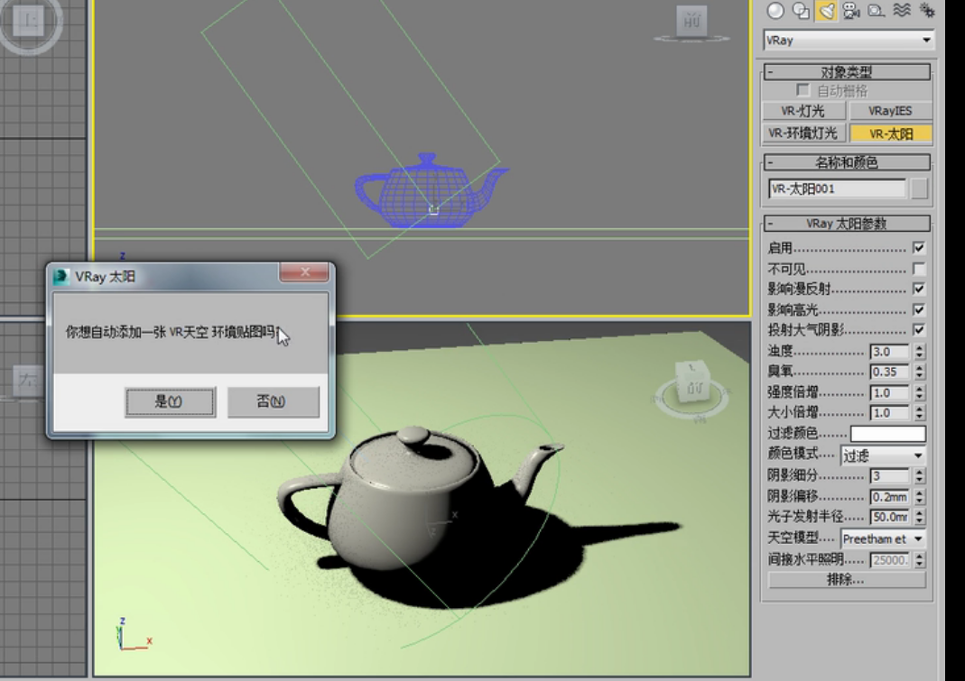Click the 3ds Max icon in VRay 太阳 dialog
The image size is (965, 681).
tap(60, 277)
